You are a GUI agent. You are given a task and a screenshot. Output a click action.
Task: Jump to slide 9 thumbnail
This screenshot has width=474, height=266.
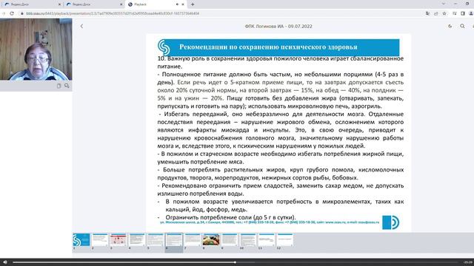(x=230, y=240)
